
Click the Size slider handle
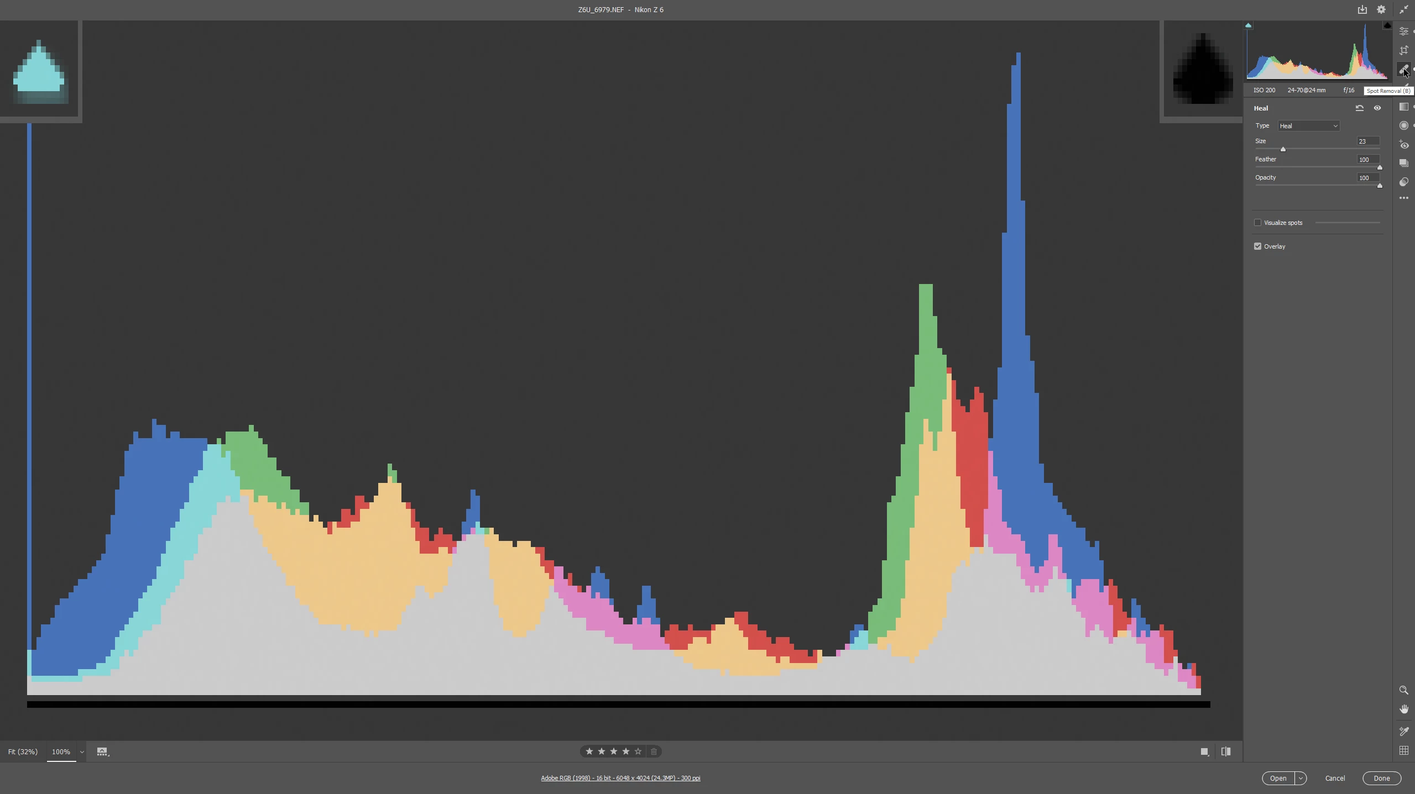point(1283,149)
